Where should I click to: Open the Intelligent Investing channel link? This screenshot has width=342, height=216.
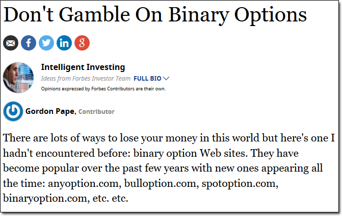click(x=83, y=67)
